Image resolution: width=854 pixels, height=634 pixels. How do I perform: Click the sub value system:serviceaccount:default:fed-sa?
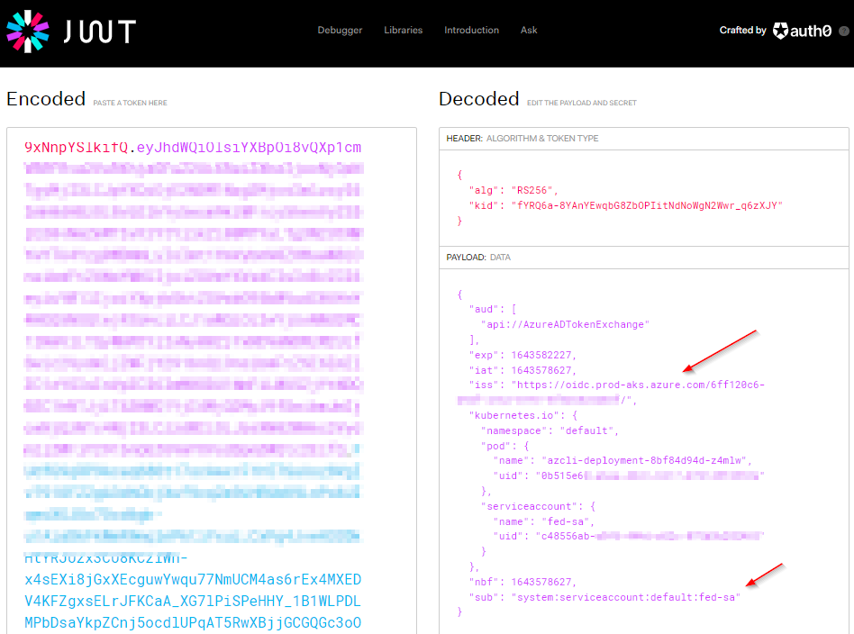click(x=625, y=597)
